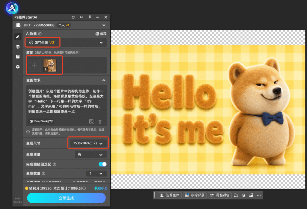Click the 个人 V3 membership badge
This screenshot has width=307, height=209.
pos(64,25)
